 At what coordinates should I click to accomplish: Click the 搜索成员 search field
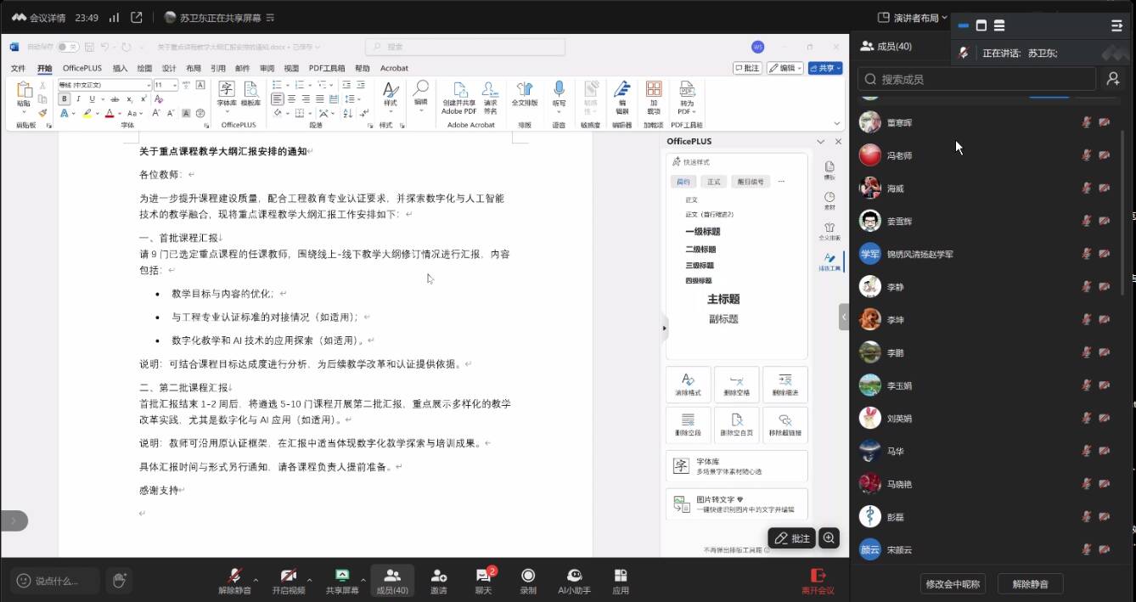pyautogui.click(x=976, y=79)
